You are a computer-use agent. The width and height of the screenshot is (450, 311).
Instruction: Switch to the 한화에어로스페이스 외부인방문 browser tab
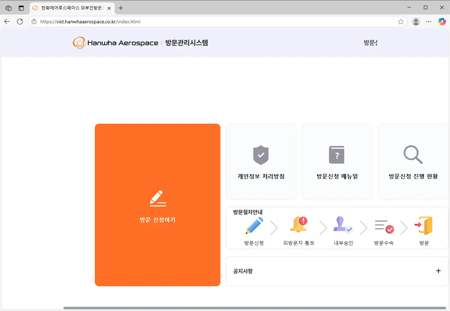[x=71, y=7]
